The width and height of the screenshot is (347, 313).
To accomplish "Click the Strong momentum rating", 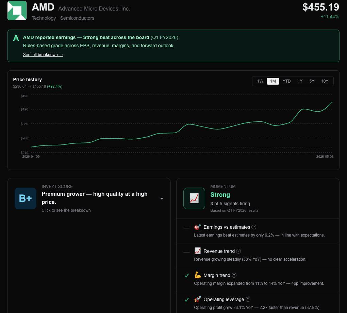I will pos(220,195).
